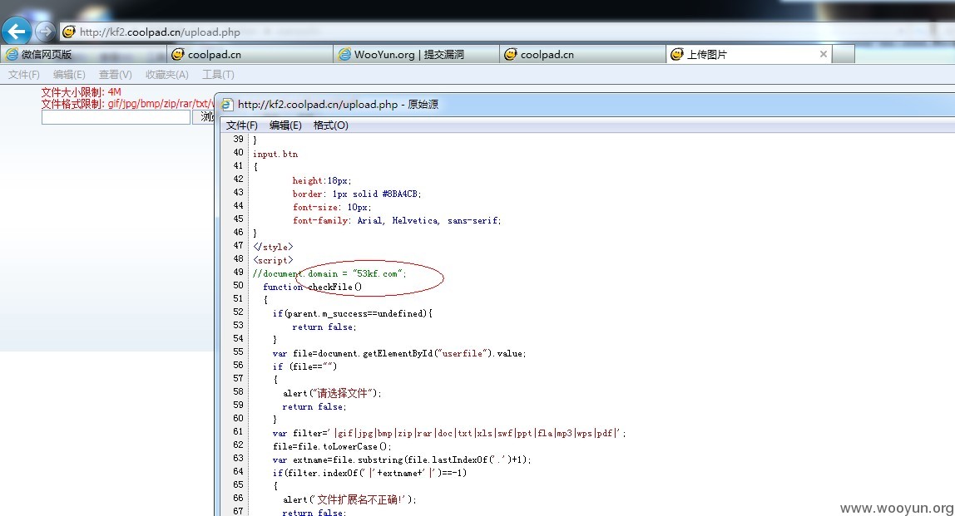Open 文件(F) menu in source viewer window

[x=242, y=125]
